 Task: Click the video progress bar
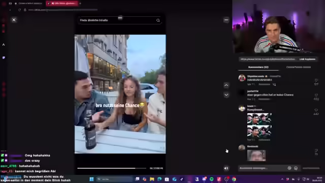[x=112, y=168]
